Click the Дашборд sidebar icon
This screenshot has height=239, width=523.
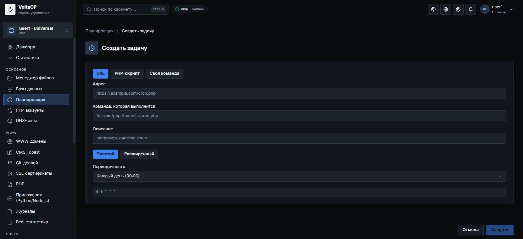point(10,47)
